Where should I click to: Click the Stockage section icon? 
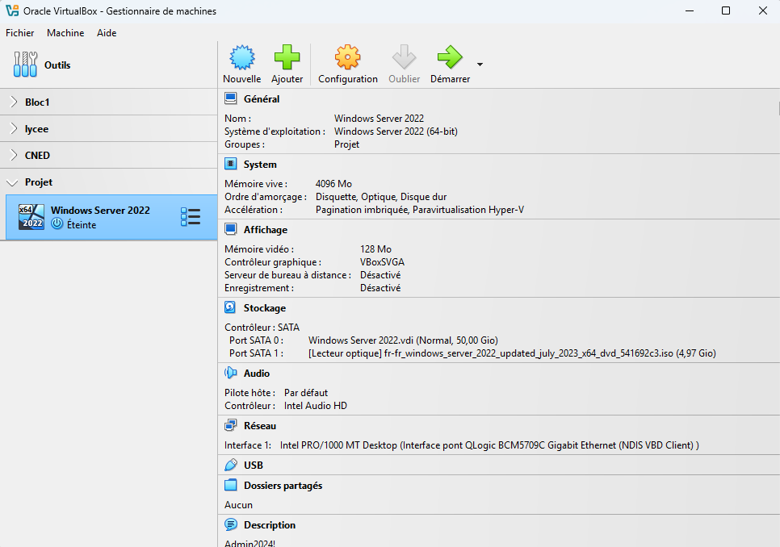(x=230, y=307)
